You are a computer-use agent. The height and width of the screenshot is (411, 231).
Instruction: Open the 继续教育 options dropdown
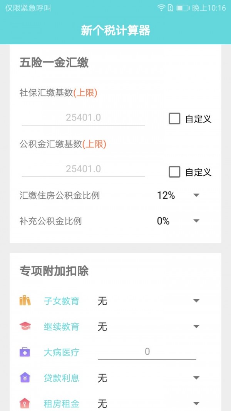coord(196,326)
